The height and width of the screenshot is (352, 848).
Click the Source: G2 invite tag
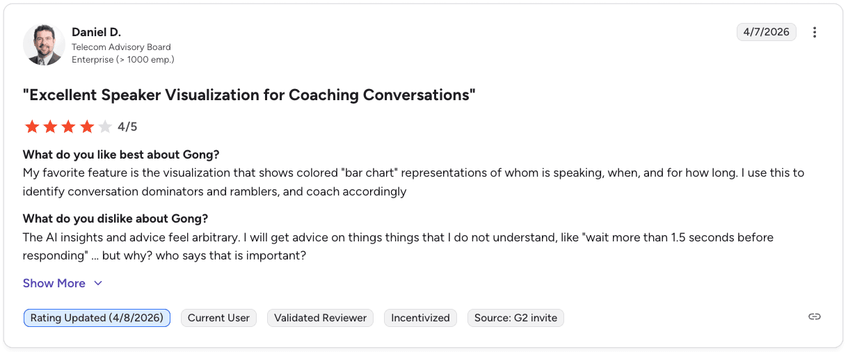point(515,318)
